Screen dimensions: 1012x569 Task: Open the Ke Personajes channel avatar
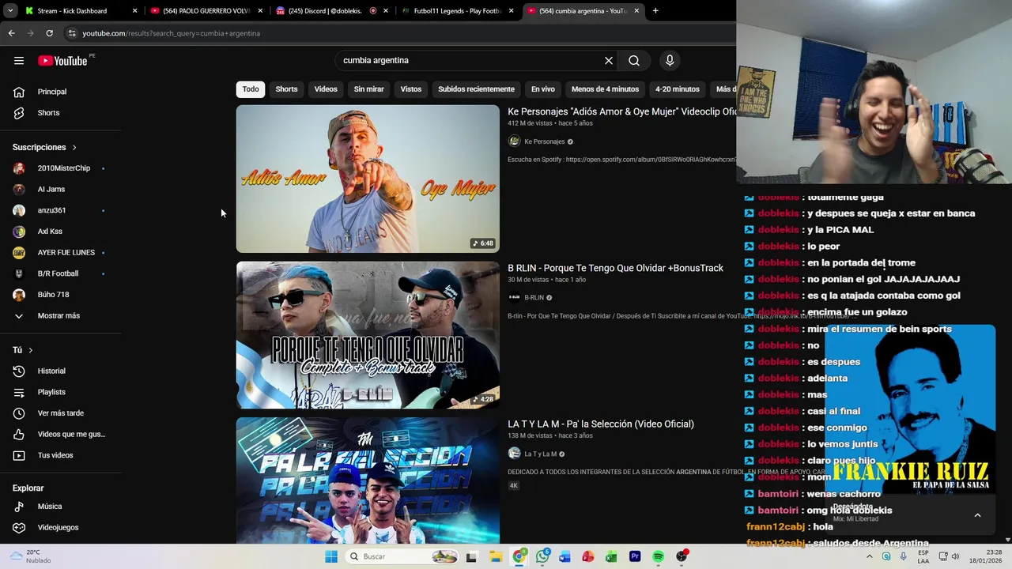(514, 141)
